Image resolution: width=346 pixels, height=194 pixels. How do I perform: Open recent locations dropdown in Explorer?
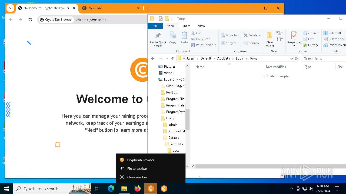coord(167,58)
